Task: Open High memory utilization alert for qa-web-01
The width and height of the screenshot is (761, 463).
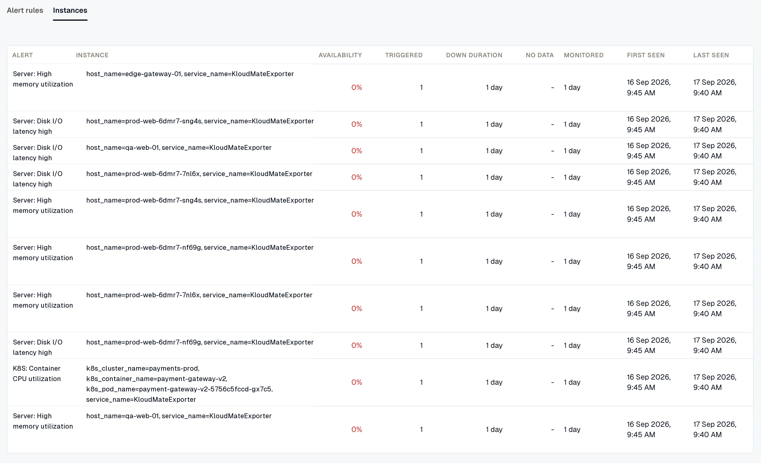Action: click(x=43, y=421)
